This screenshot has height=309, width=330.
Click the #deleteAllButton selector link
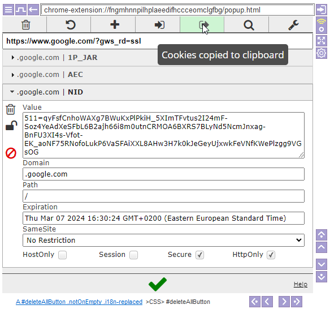click(79, 302)
